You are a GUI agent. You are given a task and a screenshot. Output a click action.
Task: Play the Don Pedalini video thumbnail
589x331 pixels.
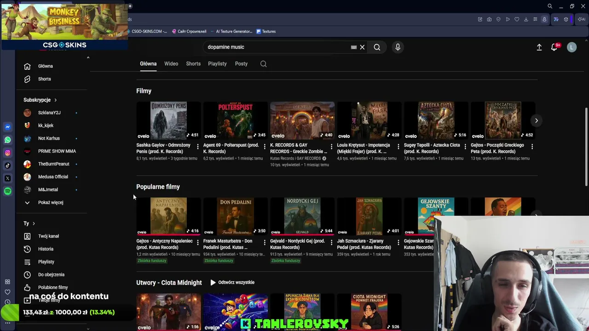coord(235,216)
